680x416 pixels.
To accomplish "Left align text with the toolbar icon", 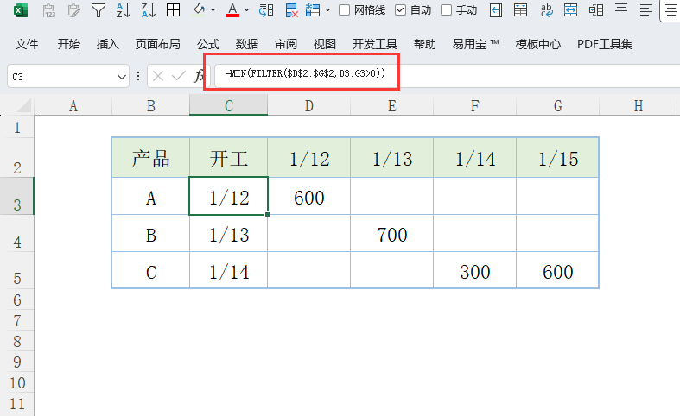I will tap(646, 10).
